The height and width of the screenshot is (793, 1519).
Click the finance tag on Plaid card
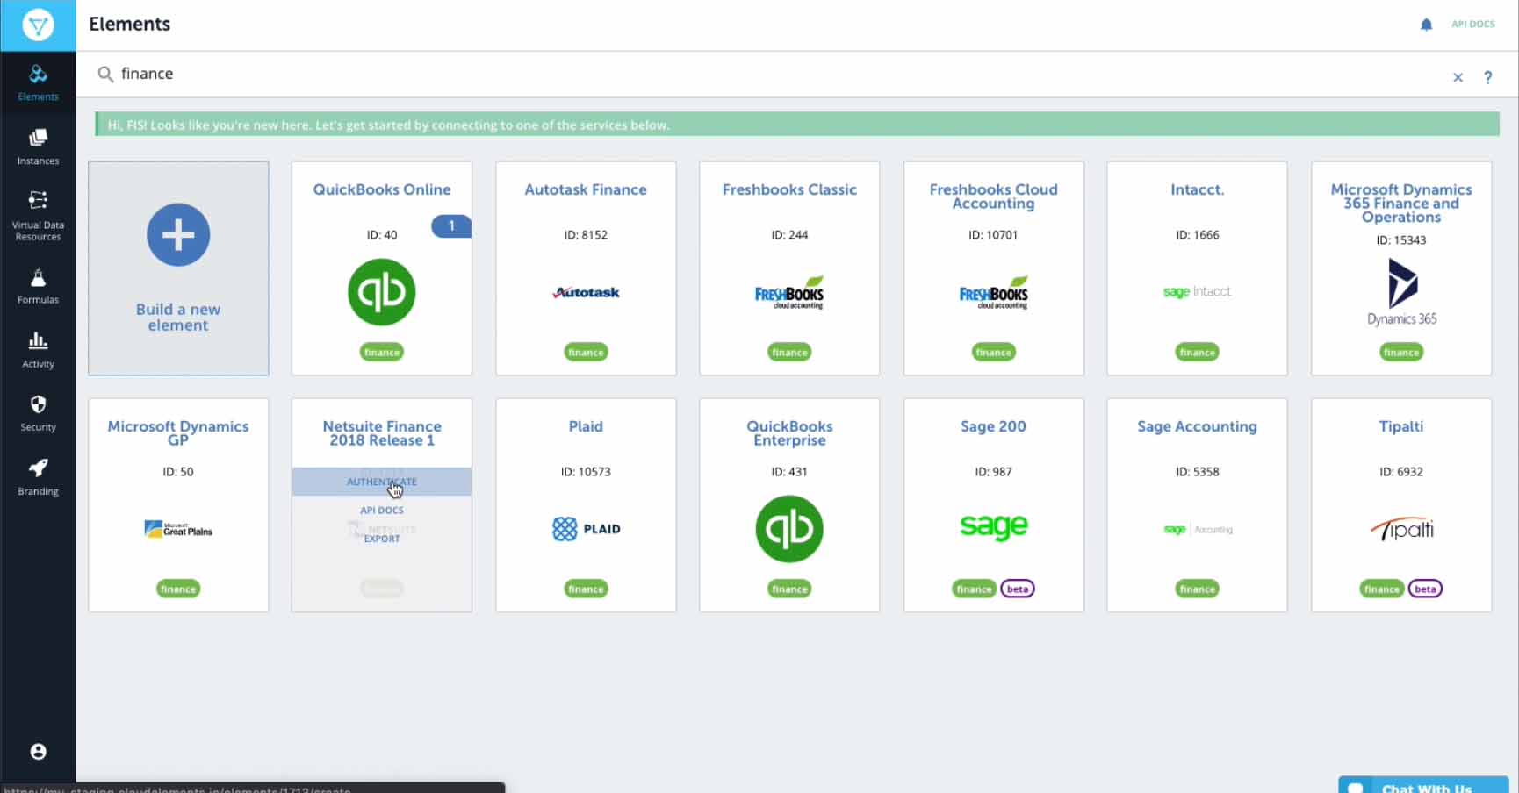click(586, 589)
